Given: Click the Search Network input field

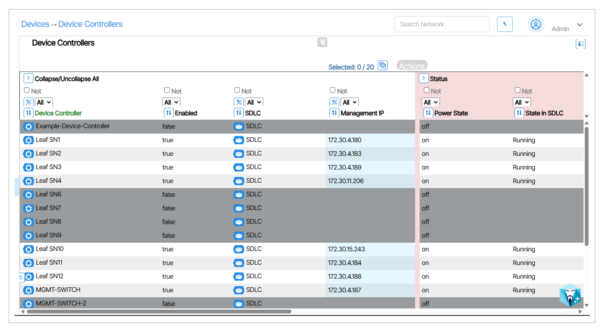Looking at the screenshot, I should 442,24.
